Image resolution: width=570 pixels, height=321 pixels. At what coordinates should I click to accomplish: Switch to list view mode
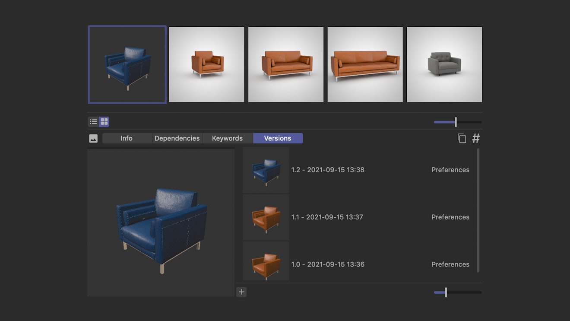point(93,122)
